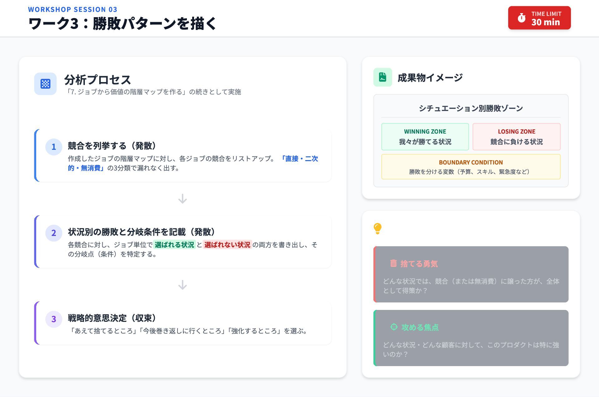This screenshot has width=599, height=397.
Task: Click the checkered grid icon beside 分析プロセス
Action: [x=45, y=84]
